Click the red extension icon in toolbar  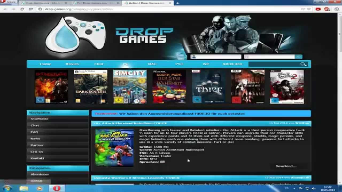(x=318, y=9)
